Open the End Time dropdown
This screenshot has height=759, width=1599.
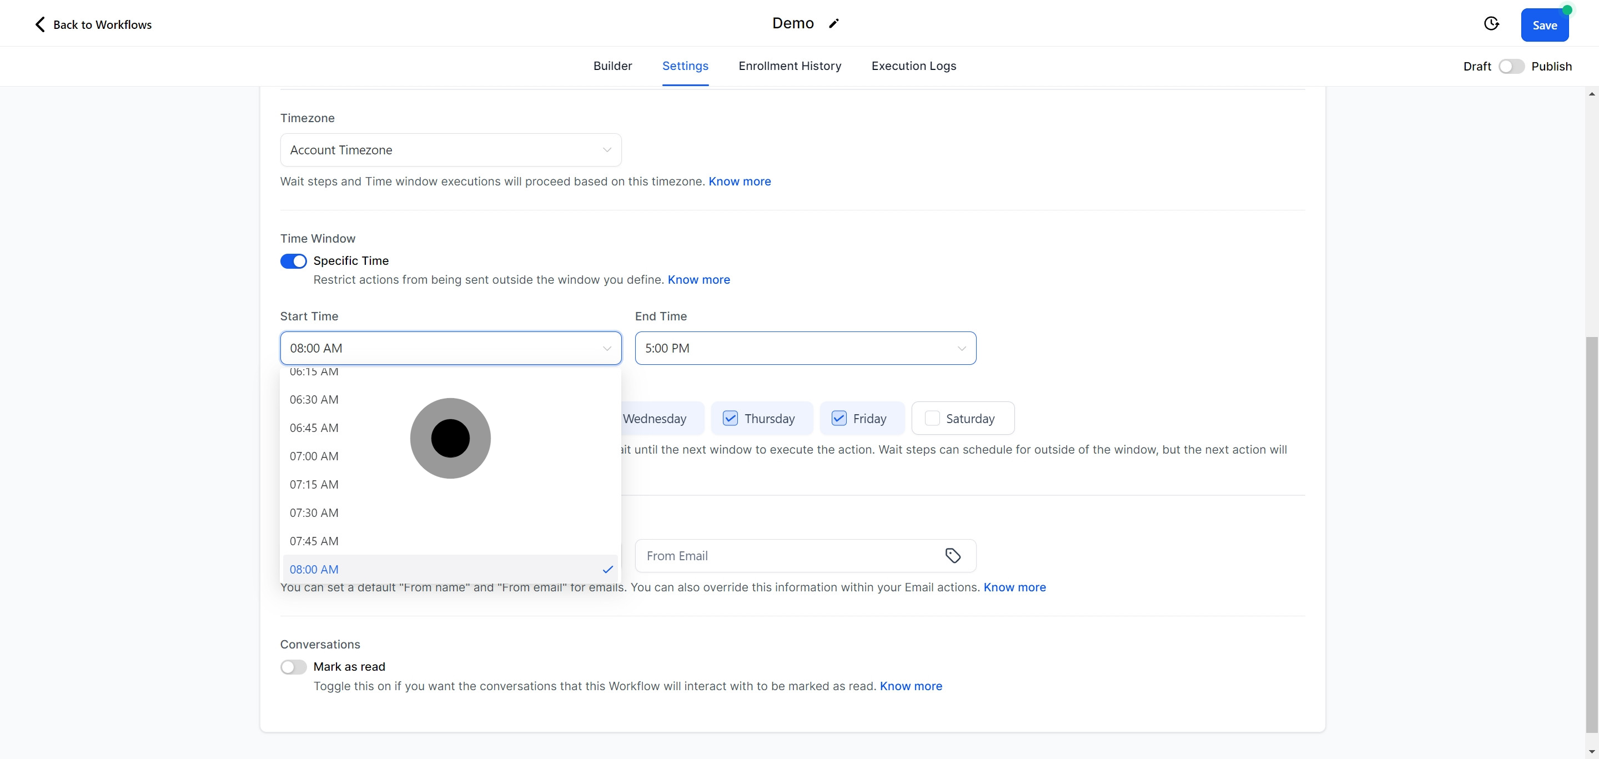[804, 348]
